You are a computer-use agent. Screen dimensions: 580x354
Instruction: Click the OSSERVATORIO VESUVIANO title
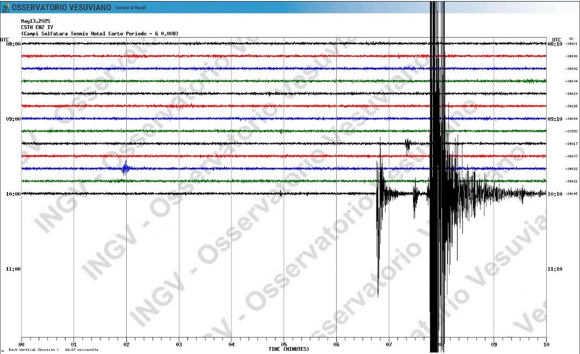tap(62, 8)
